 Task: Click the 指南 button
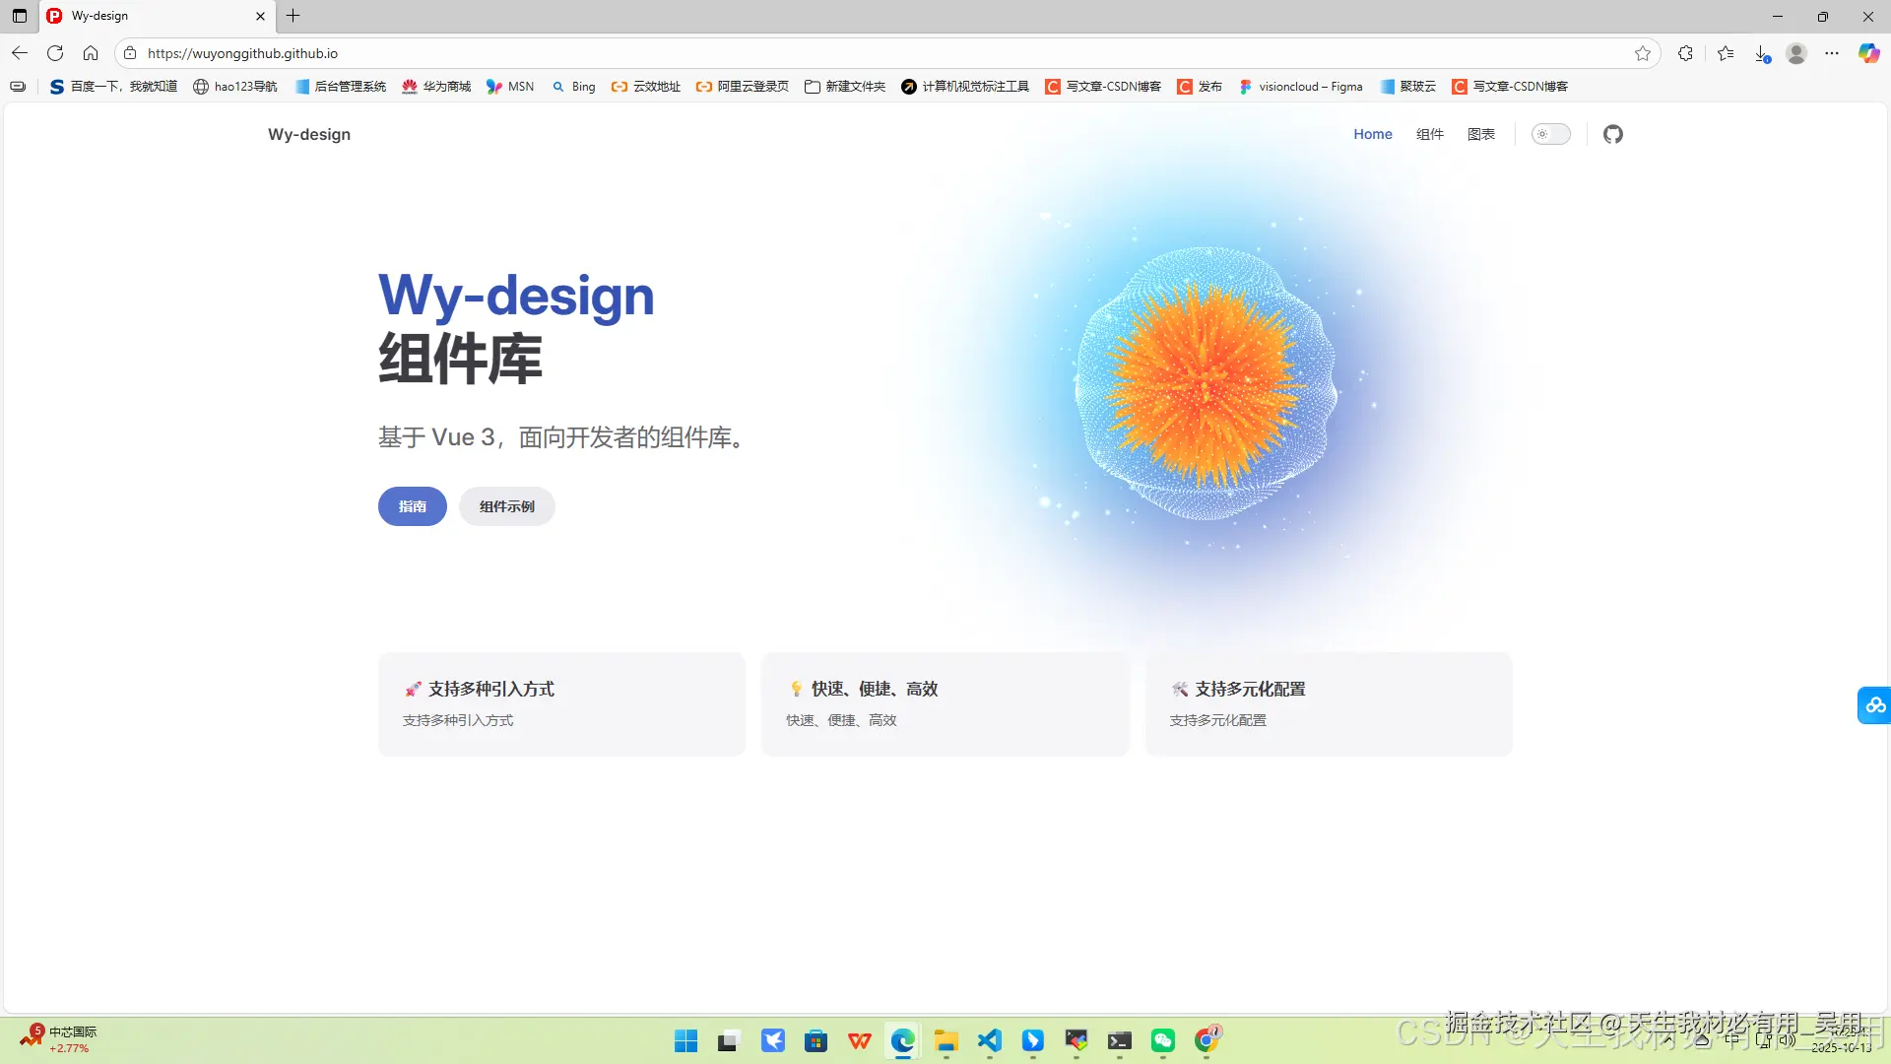pyautogui.click(x=412, y=505)
